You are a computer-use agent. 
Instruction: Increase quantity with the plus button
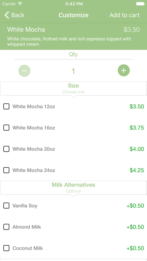tap(124, 70)
